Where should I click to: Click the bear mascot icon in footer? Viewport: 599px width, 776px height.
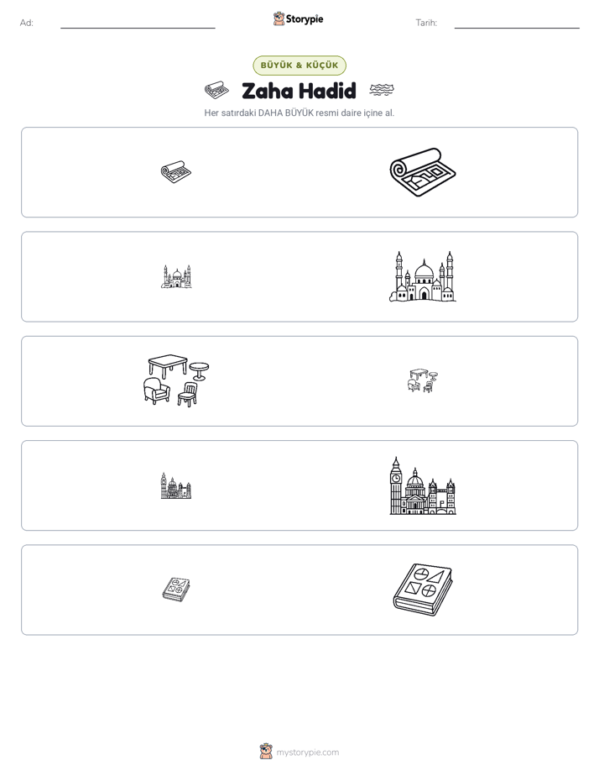266,752
